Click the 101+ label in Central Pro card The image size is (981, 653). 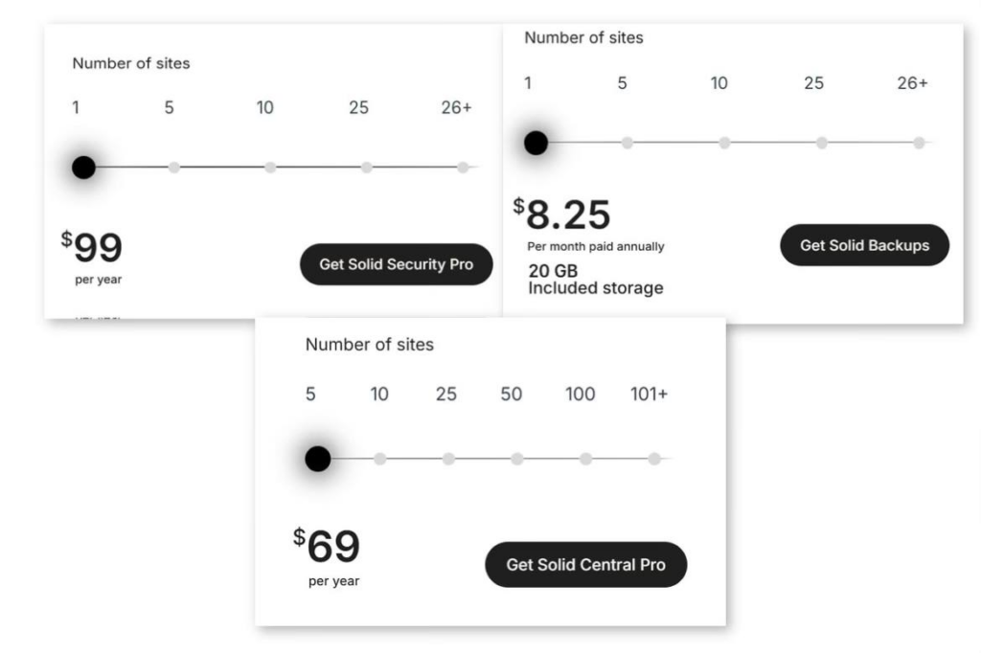pos(649,394)
